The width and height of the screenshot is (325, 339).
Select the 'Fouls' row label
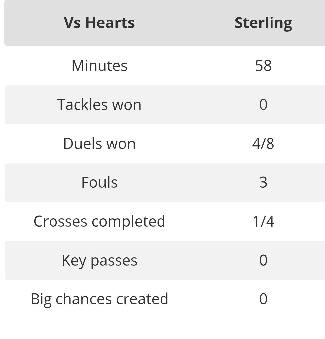point(99,182)
